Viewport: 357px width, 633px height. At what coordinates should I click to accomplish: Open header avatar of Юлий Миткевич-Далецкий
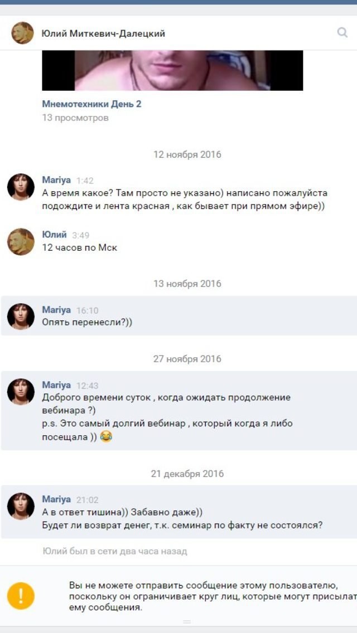[22, 33]
